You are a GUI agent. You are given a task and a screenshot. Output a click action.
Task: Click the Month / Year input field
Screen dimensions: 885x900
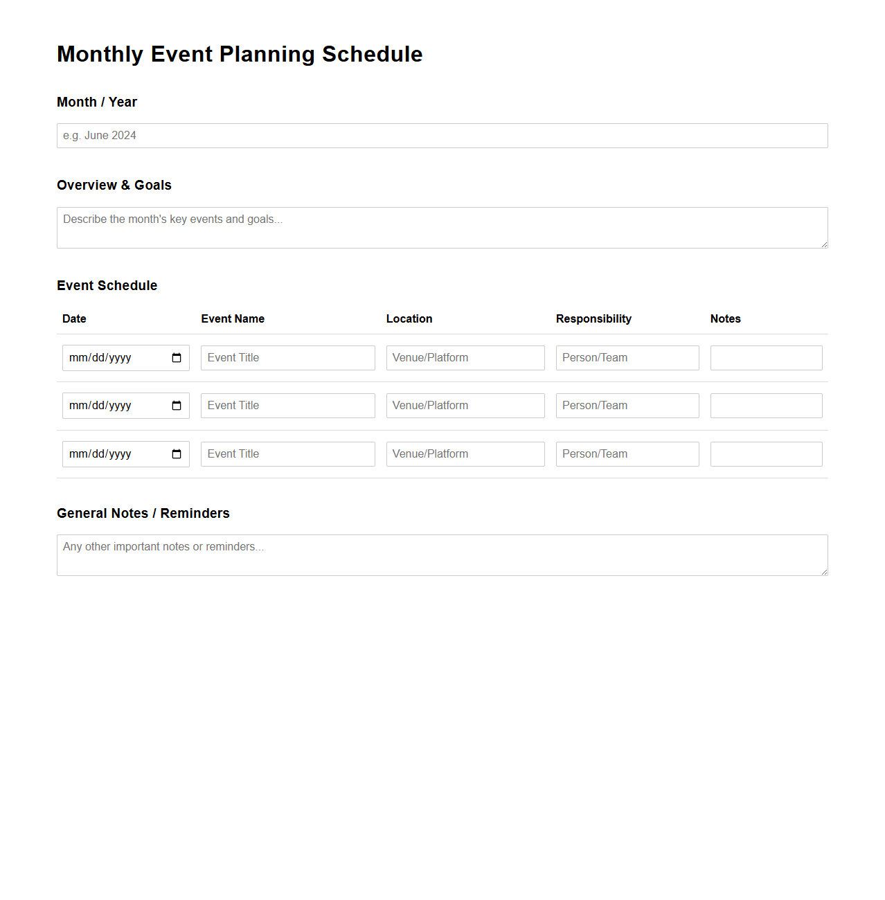(x=442, y=135)
